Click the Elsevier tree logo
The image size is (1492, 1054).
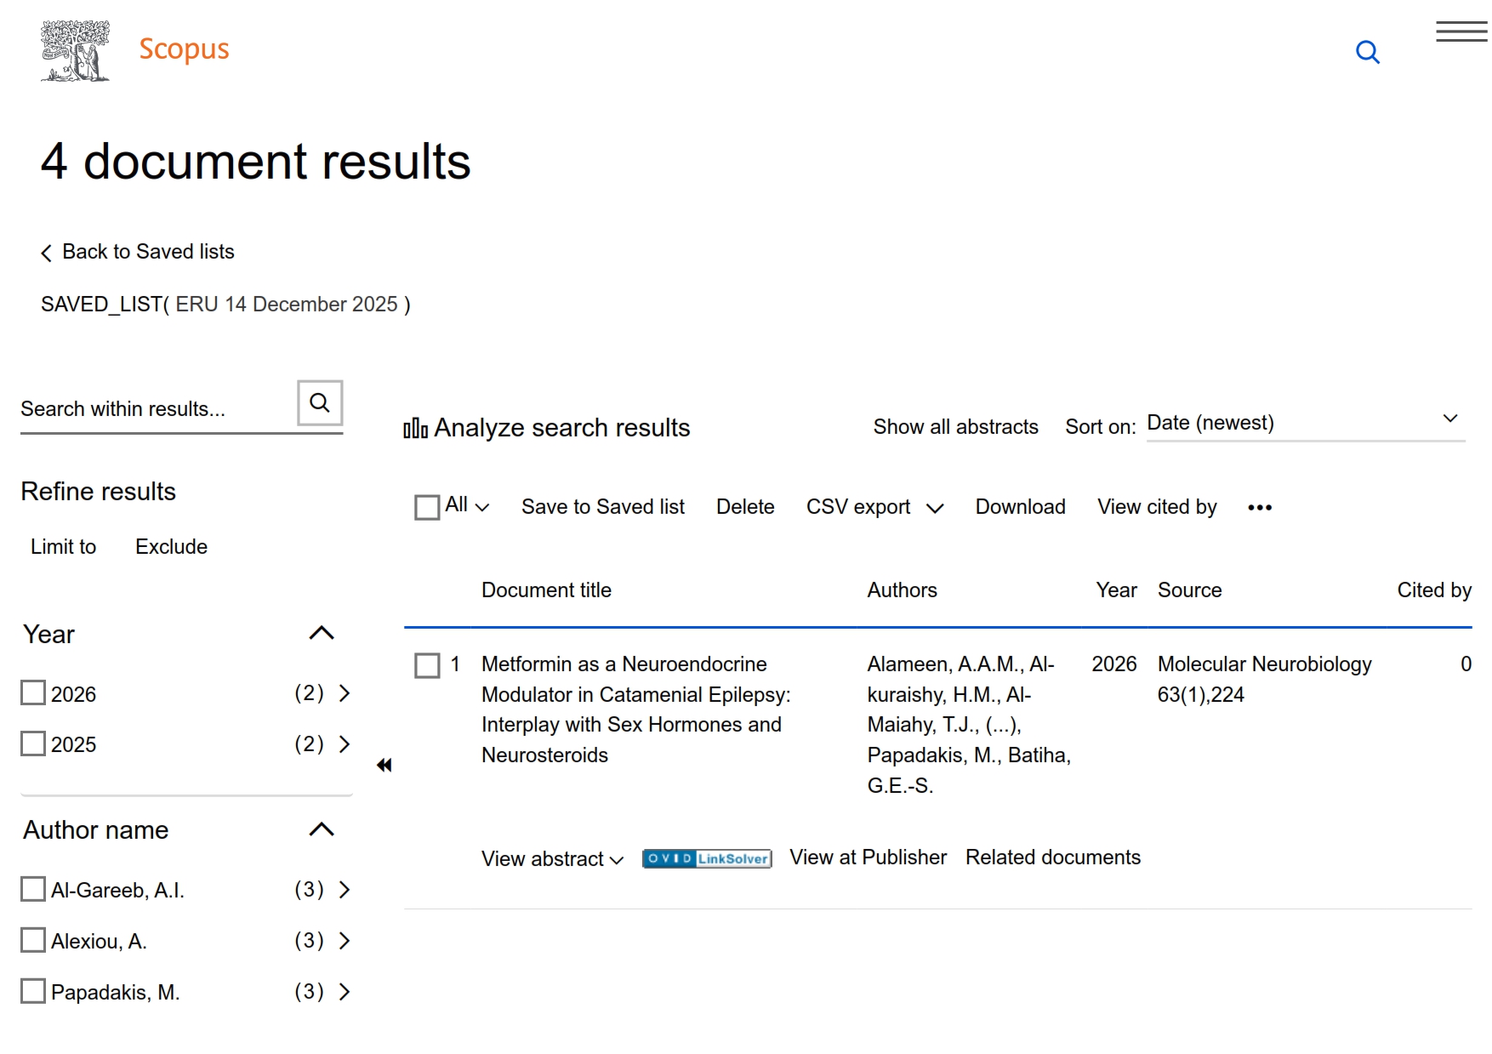coord(75,51)
